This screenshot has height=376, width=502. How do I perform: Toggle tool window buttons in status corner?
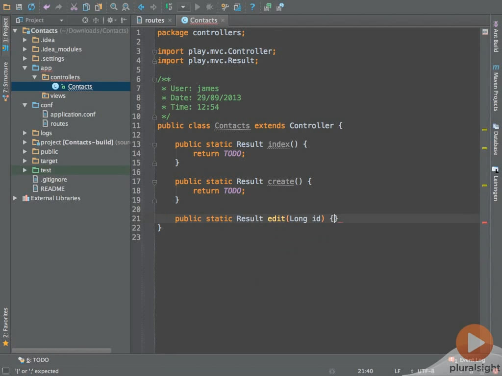(x=6, y=371)
